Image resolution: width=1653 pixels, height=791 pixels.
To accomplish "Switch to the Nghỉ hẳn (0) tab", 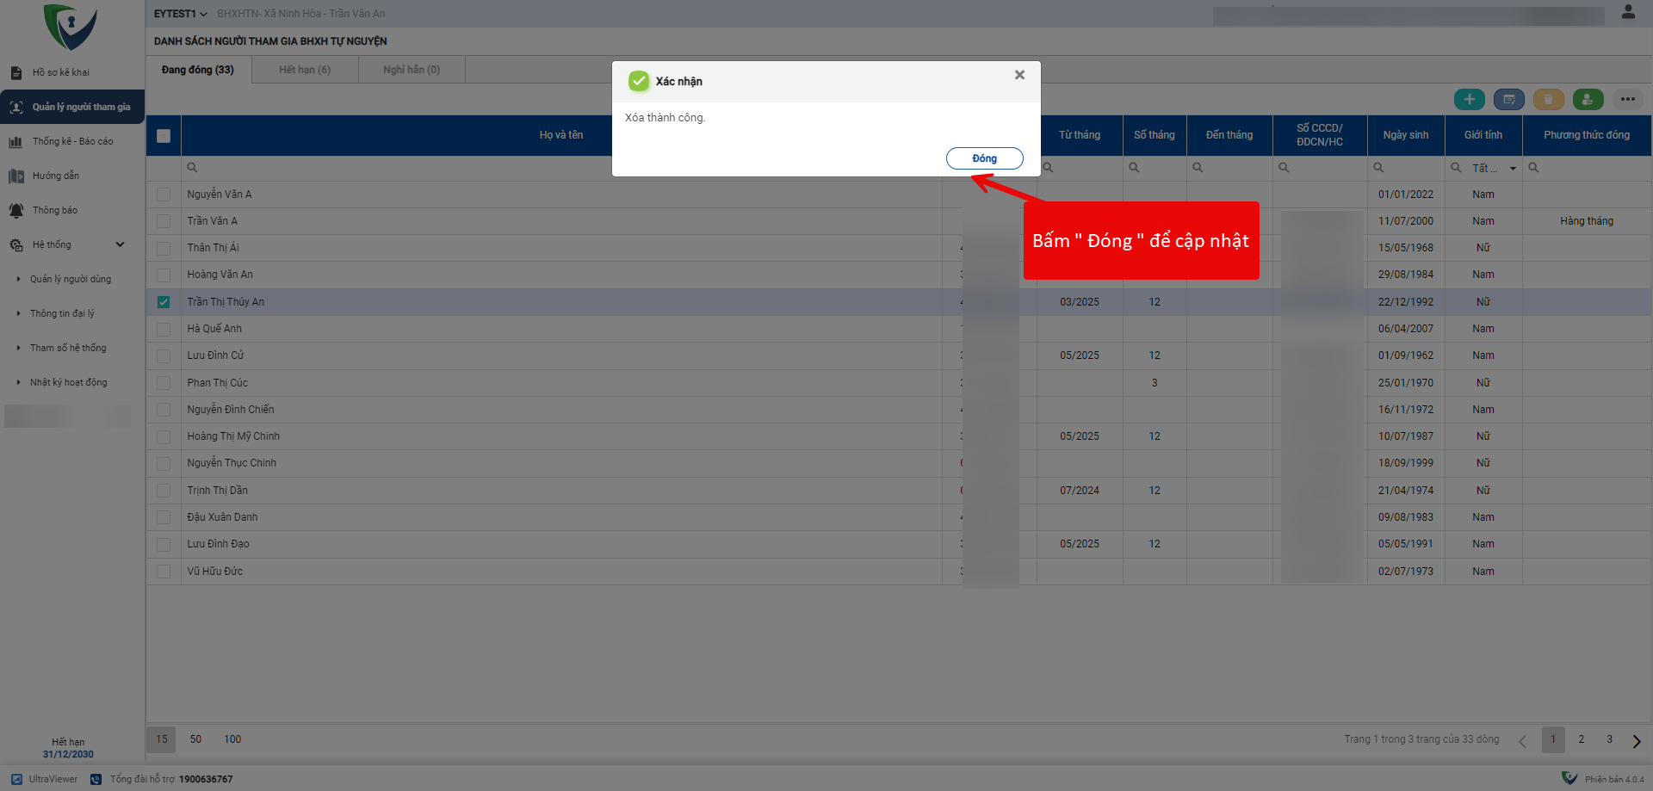I will coord(412,70).
